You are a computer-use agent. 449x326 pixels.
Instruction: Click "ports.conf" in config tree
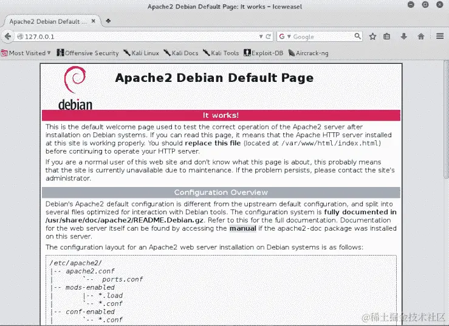[122, 279]
